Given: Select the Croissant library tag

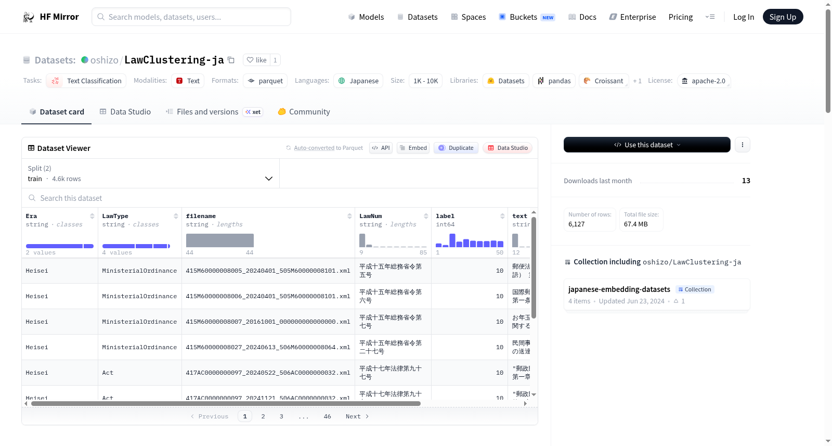Looking at the screenshot, I should tap(604, 81).
